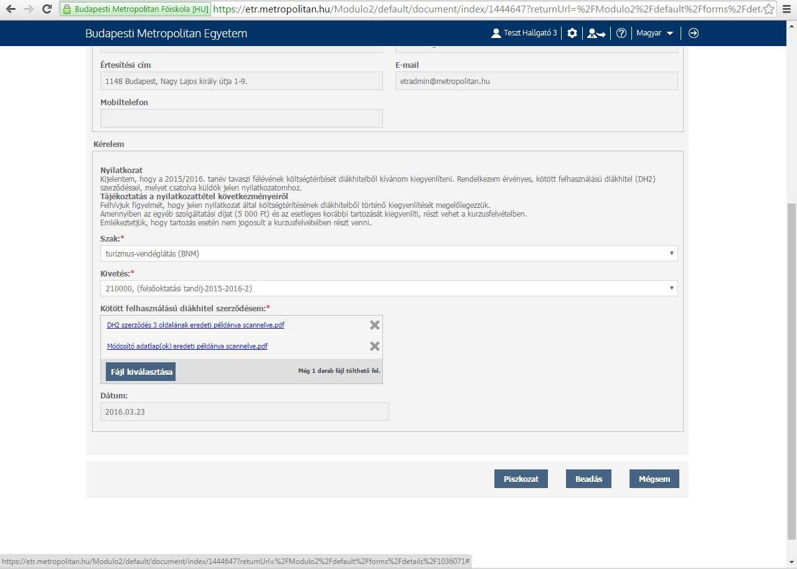Click the Kérelem section label
The image size is (797, 569).
click(x=109, y=144)
